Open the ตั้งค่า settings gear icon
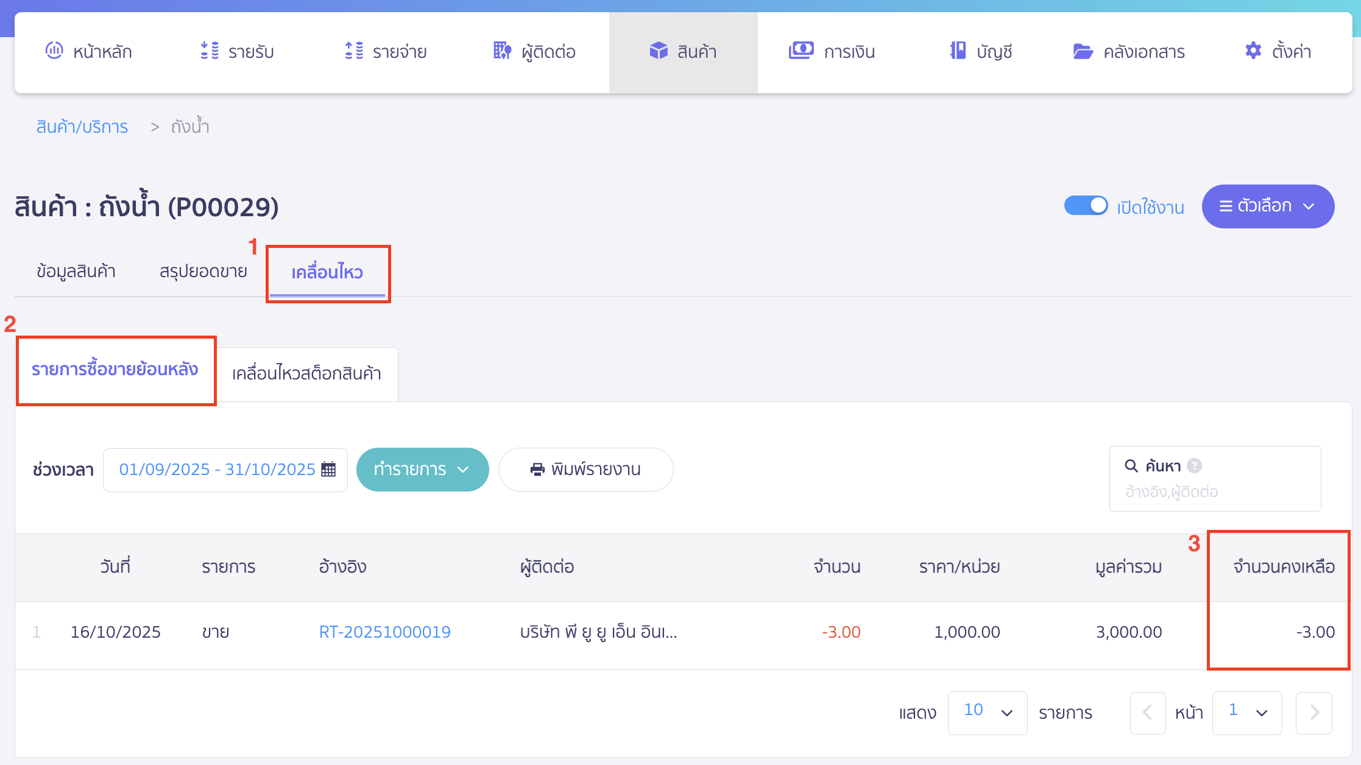The width and height of the screenshot is (1361, 765). pos(1253,51)
